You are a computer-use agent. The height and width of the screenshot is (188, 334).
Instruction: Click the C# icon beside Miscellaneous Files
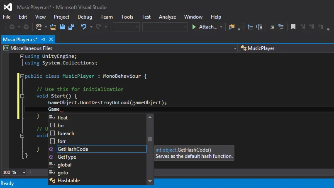(6, 48)
